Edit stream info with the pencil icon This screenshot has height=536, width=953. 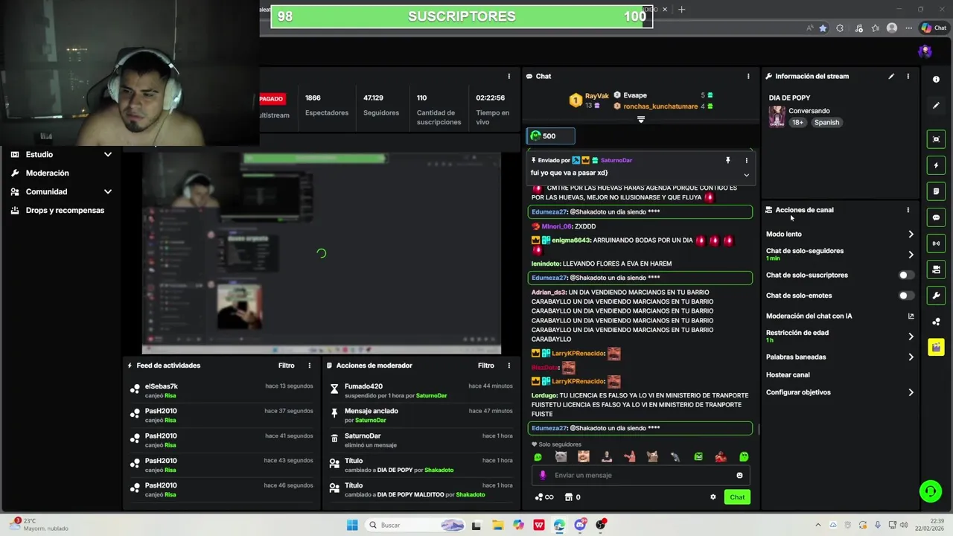891,76
